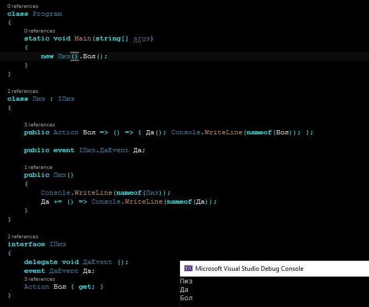
Task: Click "ДаEvent" on the delegate void line
Action: 97,262
